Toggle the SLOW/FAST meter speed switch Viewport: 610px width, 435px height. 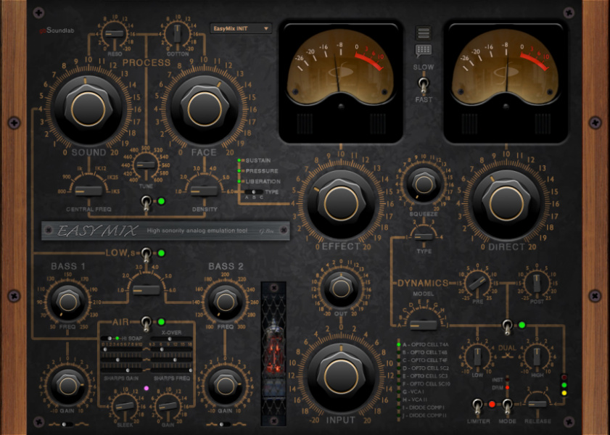click(424, 83)
